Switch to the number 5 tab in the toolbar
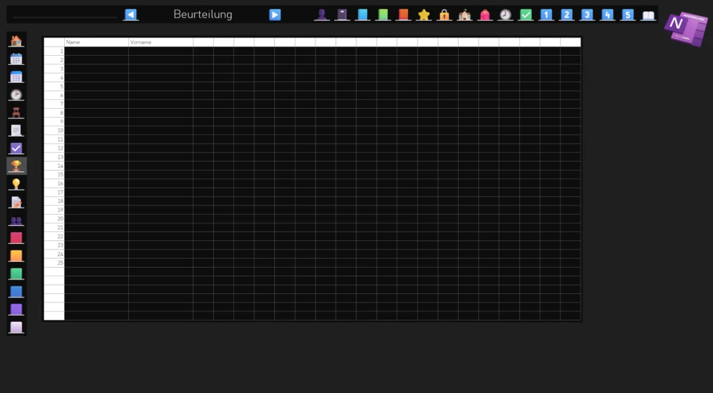713x393 pixels. (628, 15)
